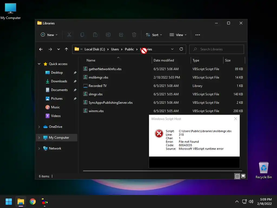Show hidden system tray icons
Screen dimensions: 277x208
click(237, 201)
